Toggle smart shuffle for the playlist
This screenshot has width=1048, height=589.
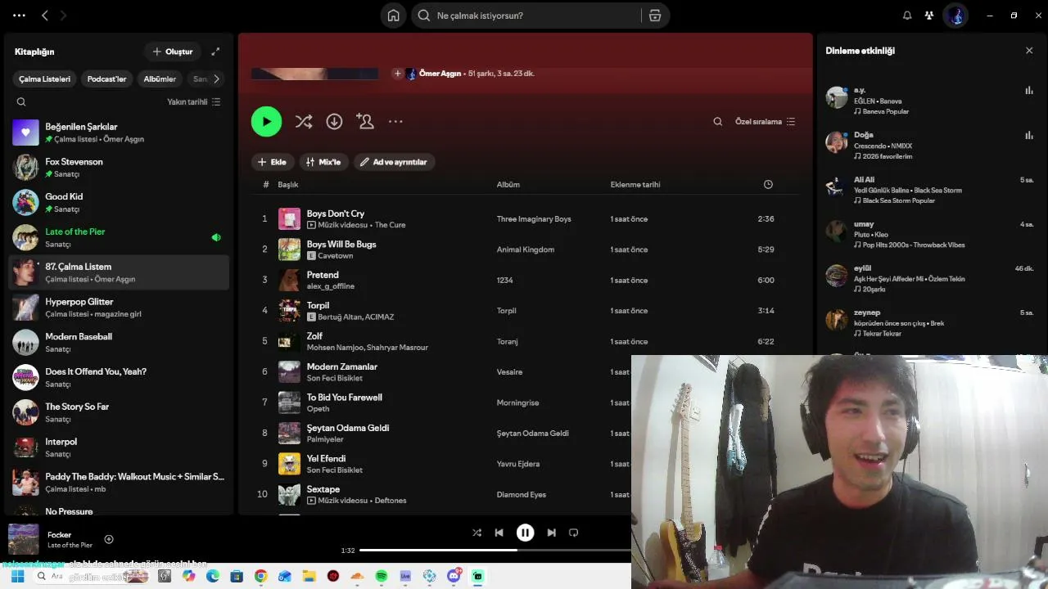coord(304,121)
